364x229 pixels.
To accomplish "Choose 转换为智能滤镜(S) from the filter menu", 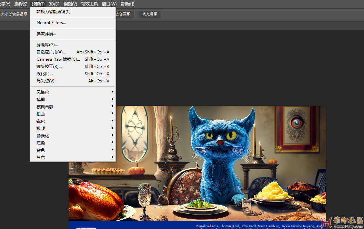I will pyautogui.click(x=53, y=12).
